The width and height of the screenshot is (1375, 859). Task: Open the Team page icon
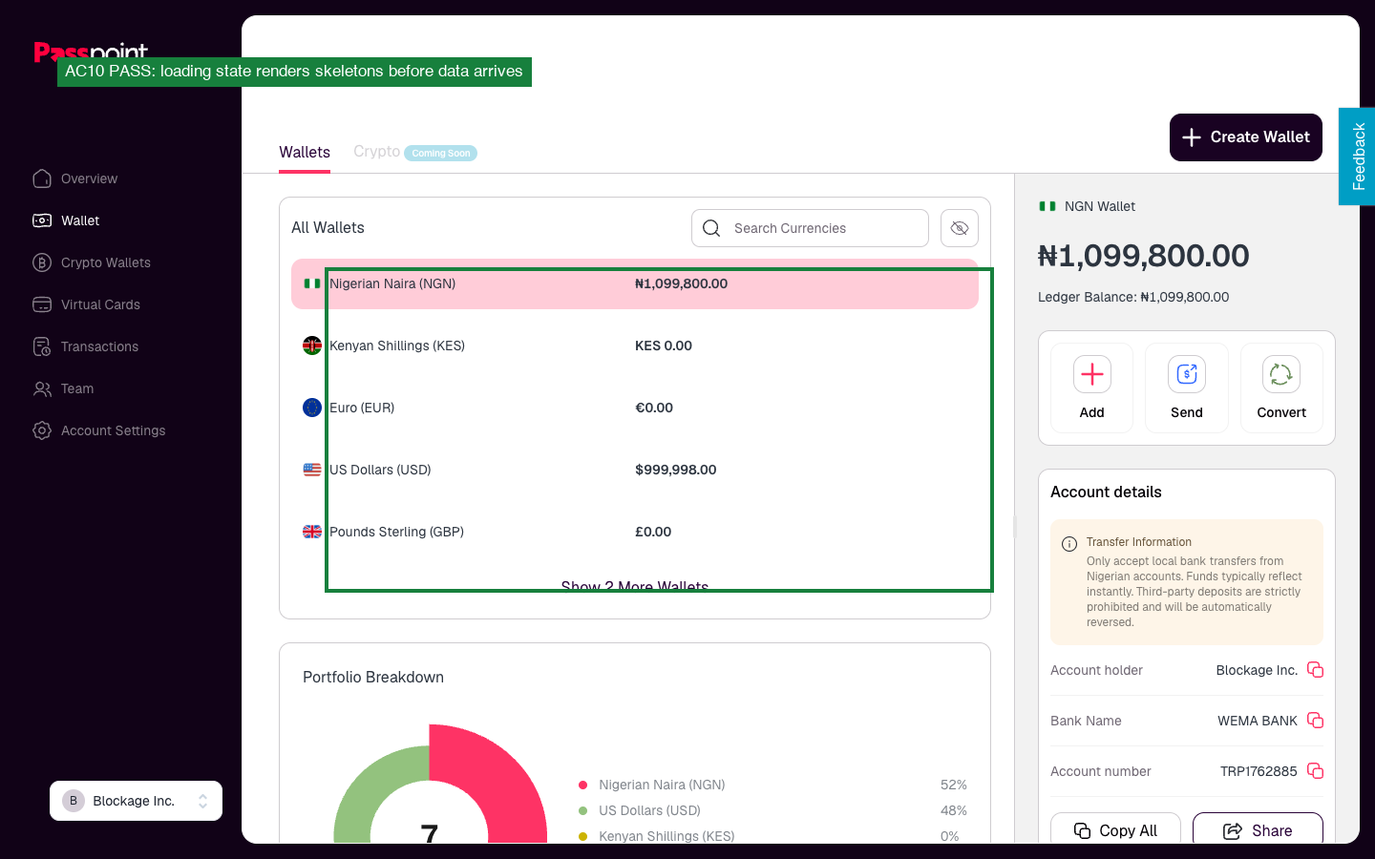[42, 388]
